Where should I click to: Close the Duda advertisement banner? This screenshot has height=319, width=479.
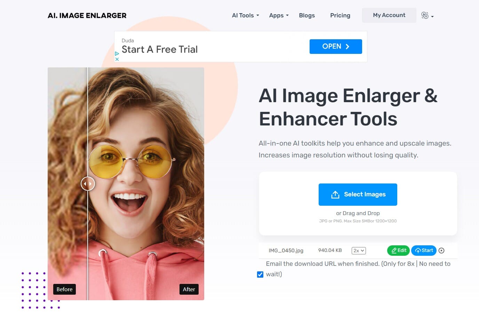pos(117,59)
